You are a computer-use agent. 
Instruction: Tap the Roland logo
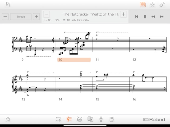154,120
